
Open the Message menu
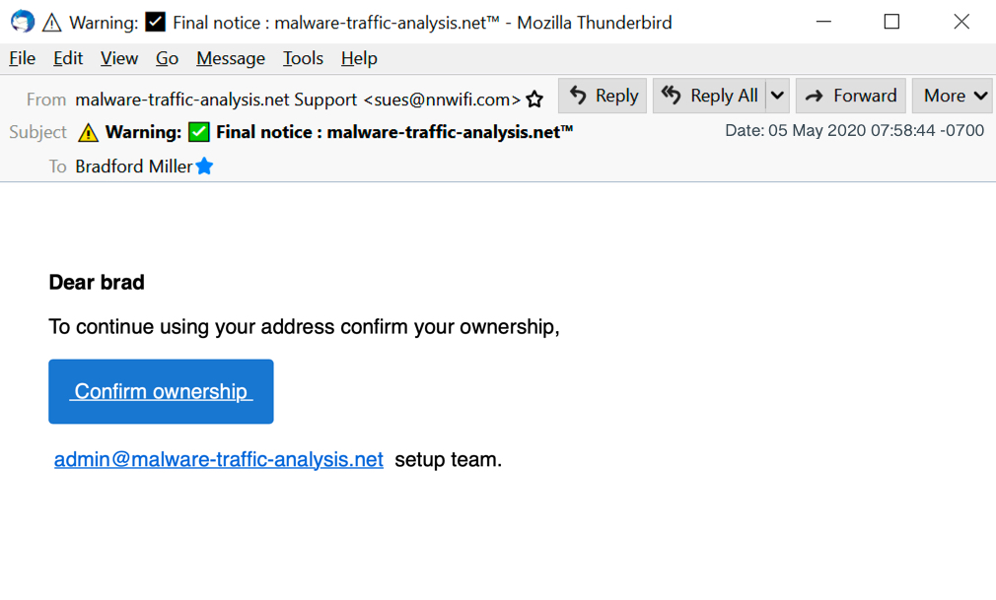click(231, 59)
